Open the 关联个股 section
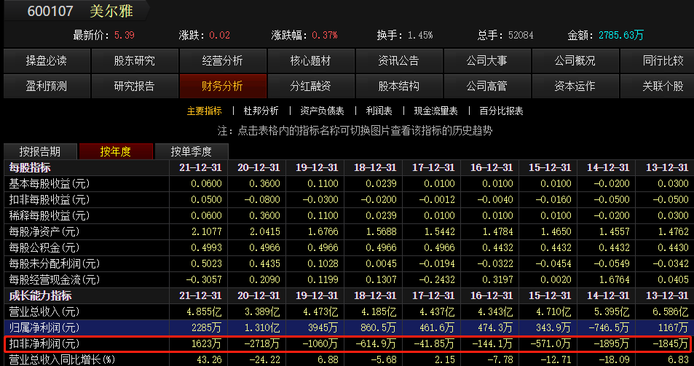The width and height of the screenshot is (694, 366). 658,86
